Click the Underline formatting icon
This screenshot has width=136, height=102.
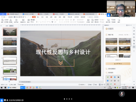click(x=41, y=22)
